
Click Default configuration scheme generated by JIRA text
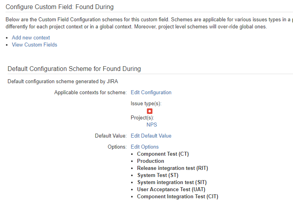[63, 82]
